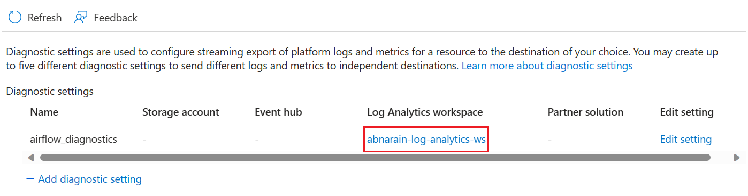Select the Partner solution column header
748x196 pixels.
[585, 112]
